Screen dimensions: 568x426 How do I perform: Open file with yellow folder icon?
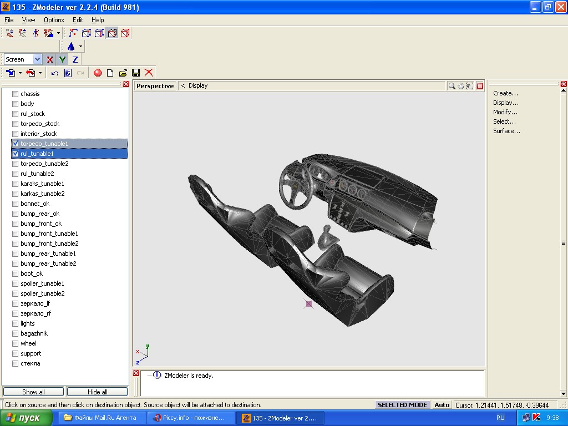pyautogui.click(x=123, y=73)
